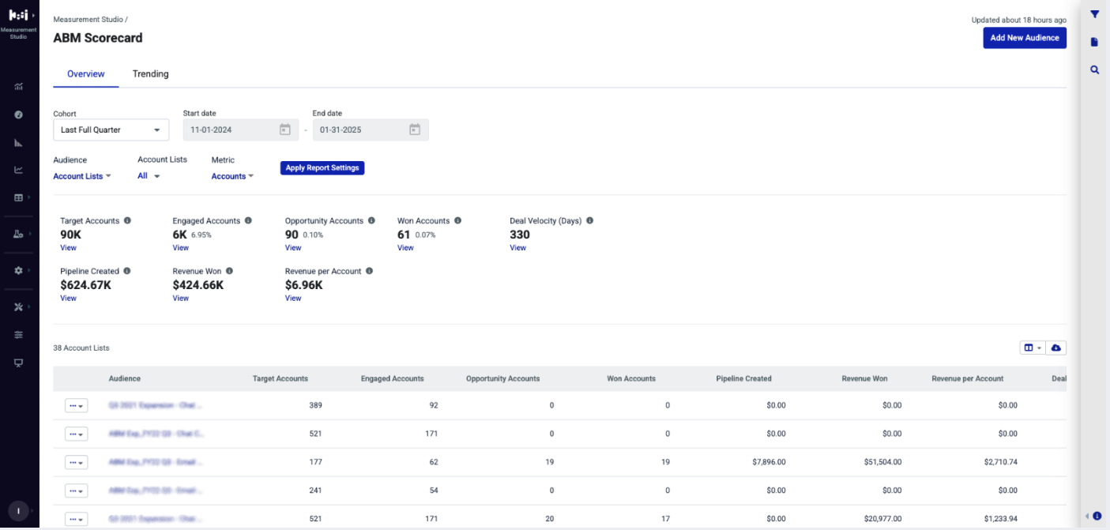This screenshot has height=530, width=1110.
Task: Click View under Pipeline Created
Action: (x=69, y=299)
